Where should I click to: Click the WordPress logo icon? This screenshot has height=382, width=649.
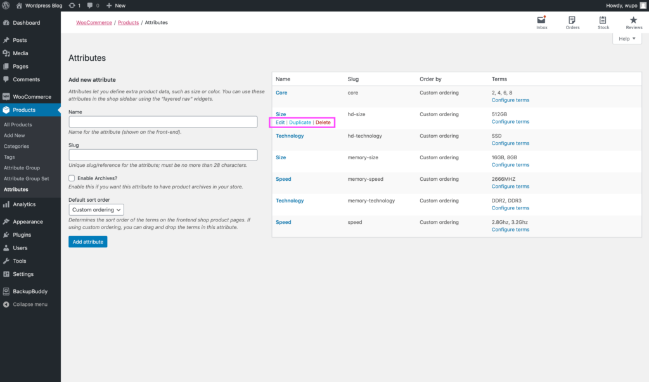(x=6, y=5)
